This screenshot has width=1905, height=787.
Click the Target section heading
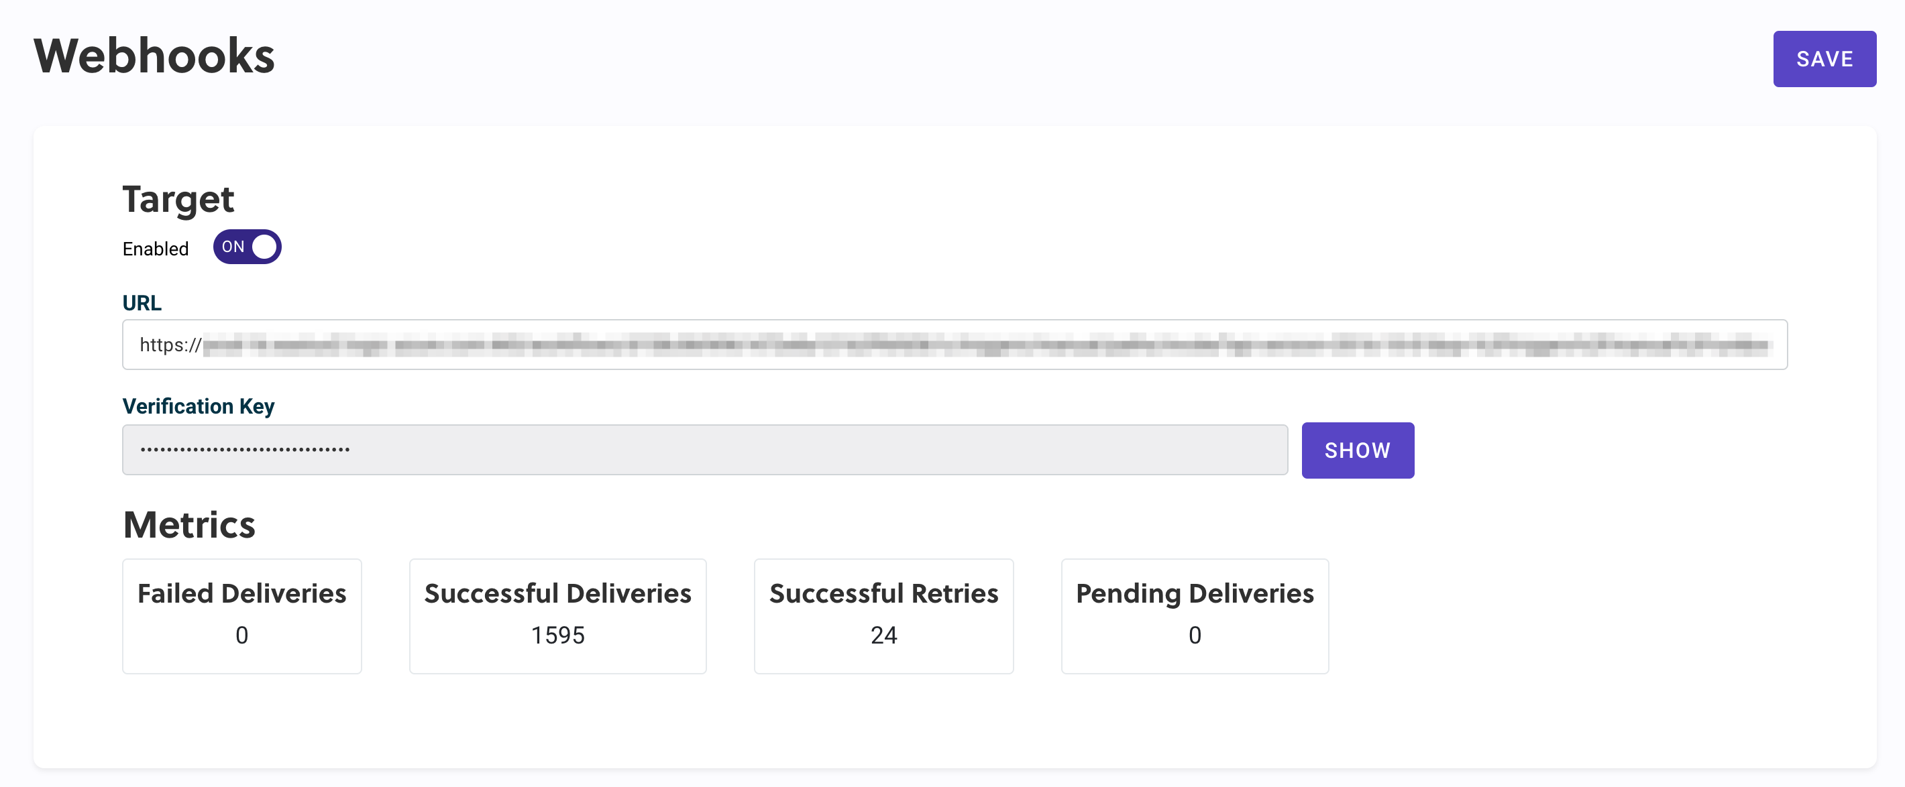click(178, 200)
